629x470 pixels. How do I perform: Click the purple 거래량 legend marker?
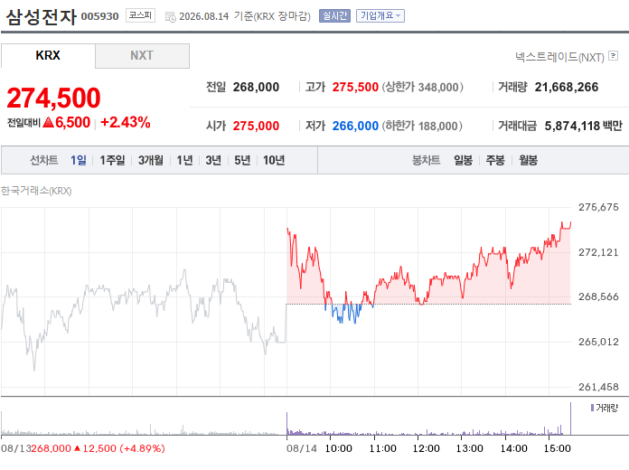click(592, 408)
